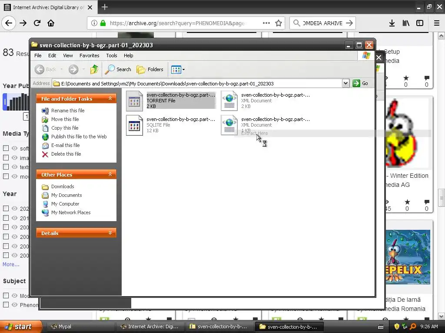Open the page actions three-dot menu
This screenshot has height=333, width=445.
tap(266, 23)
